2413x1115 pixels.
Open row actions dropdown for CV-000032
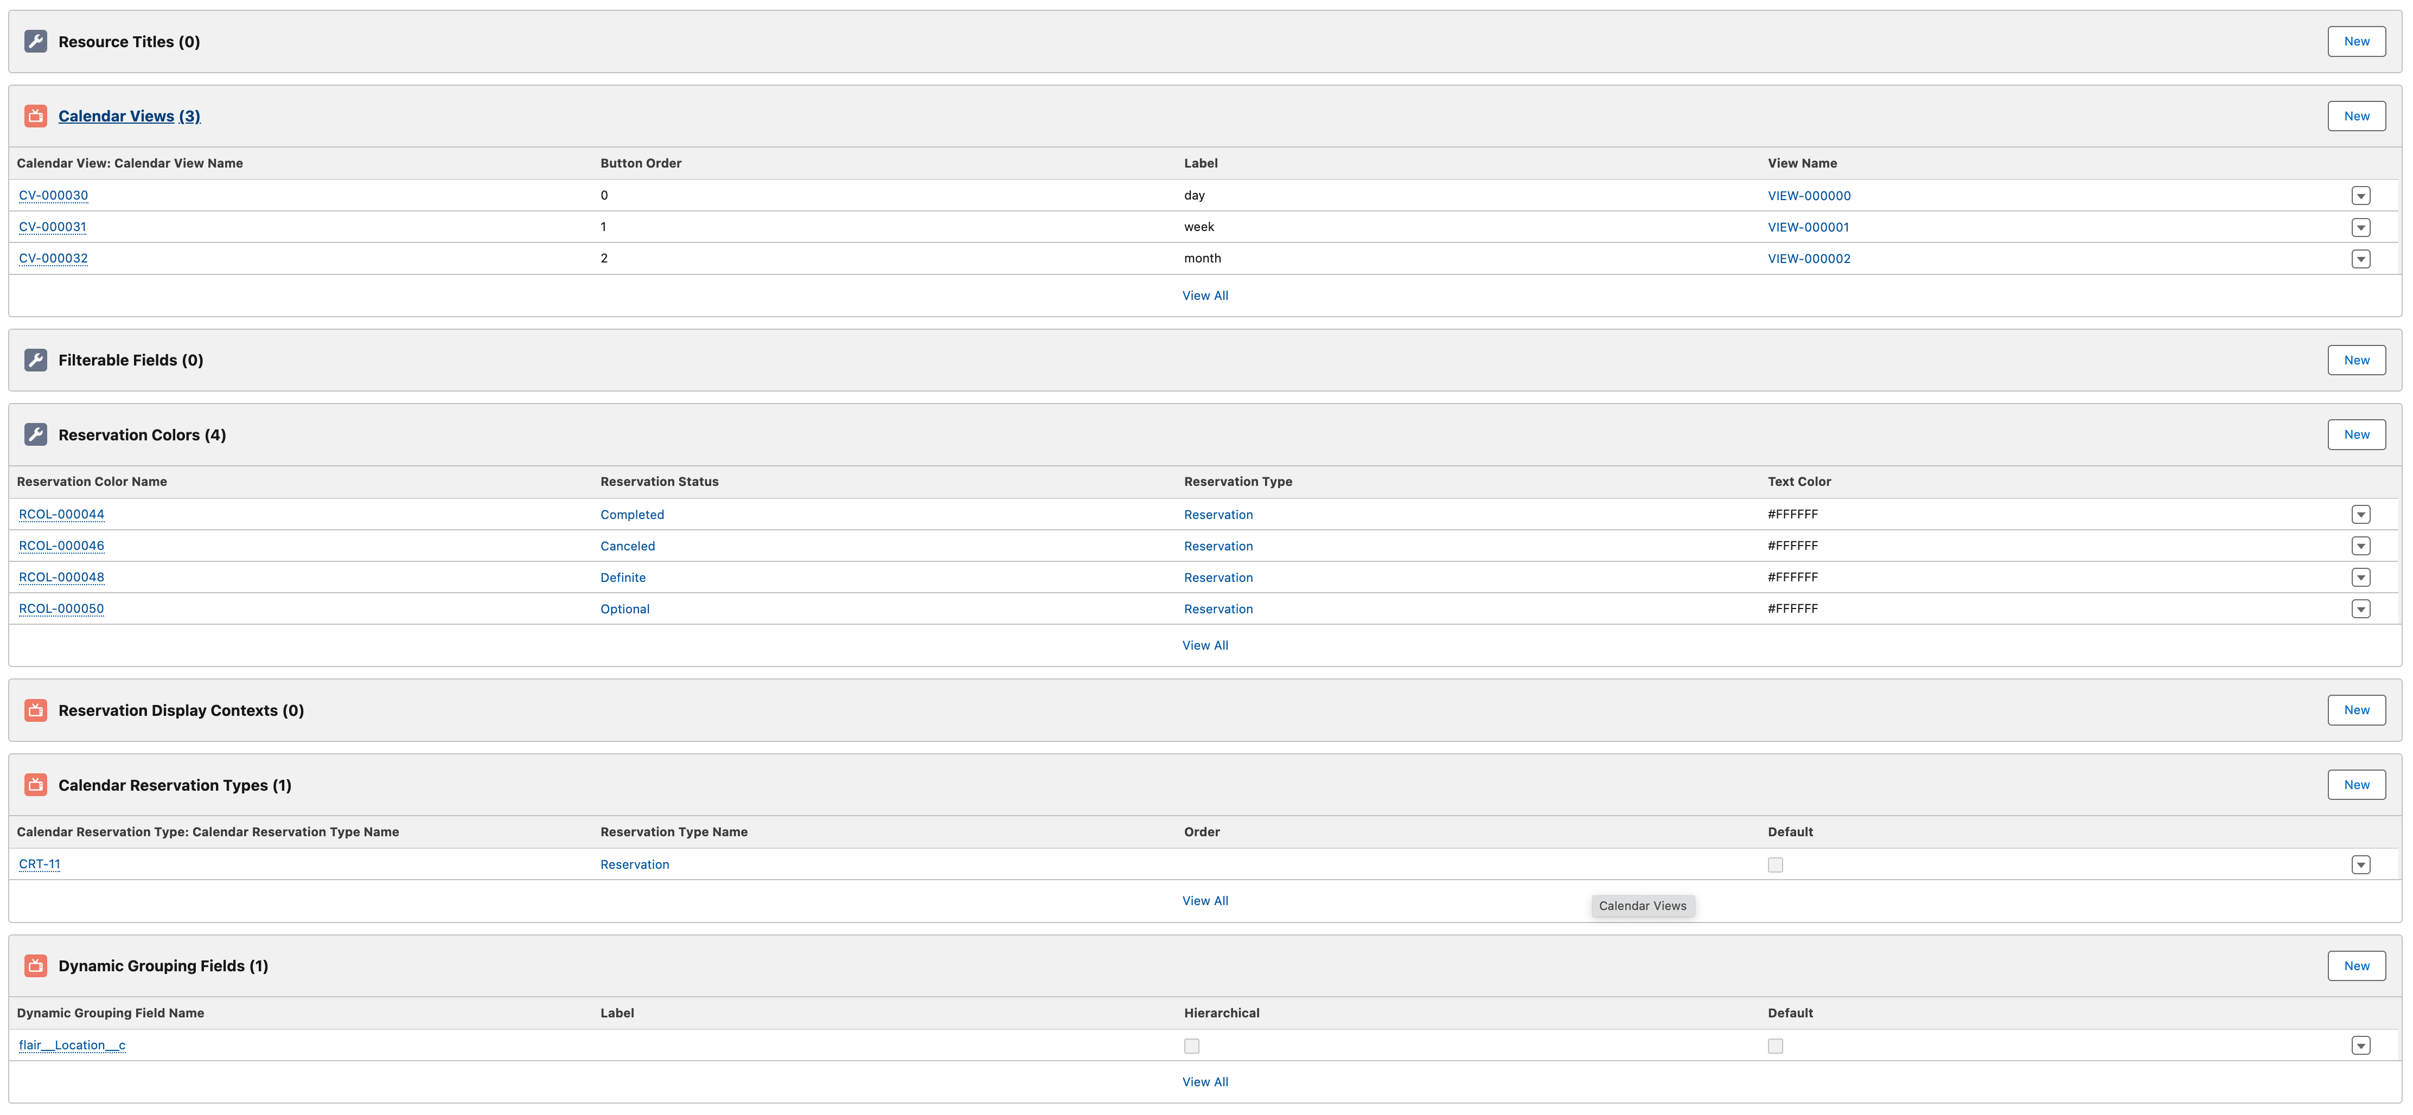pos(2360,258)
